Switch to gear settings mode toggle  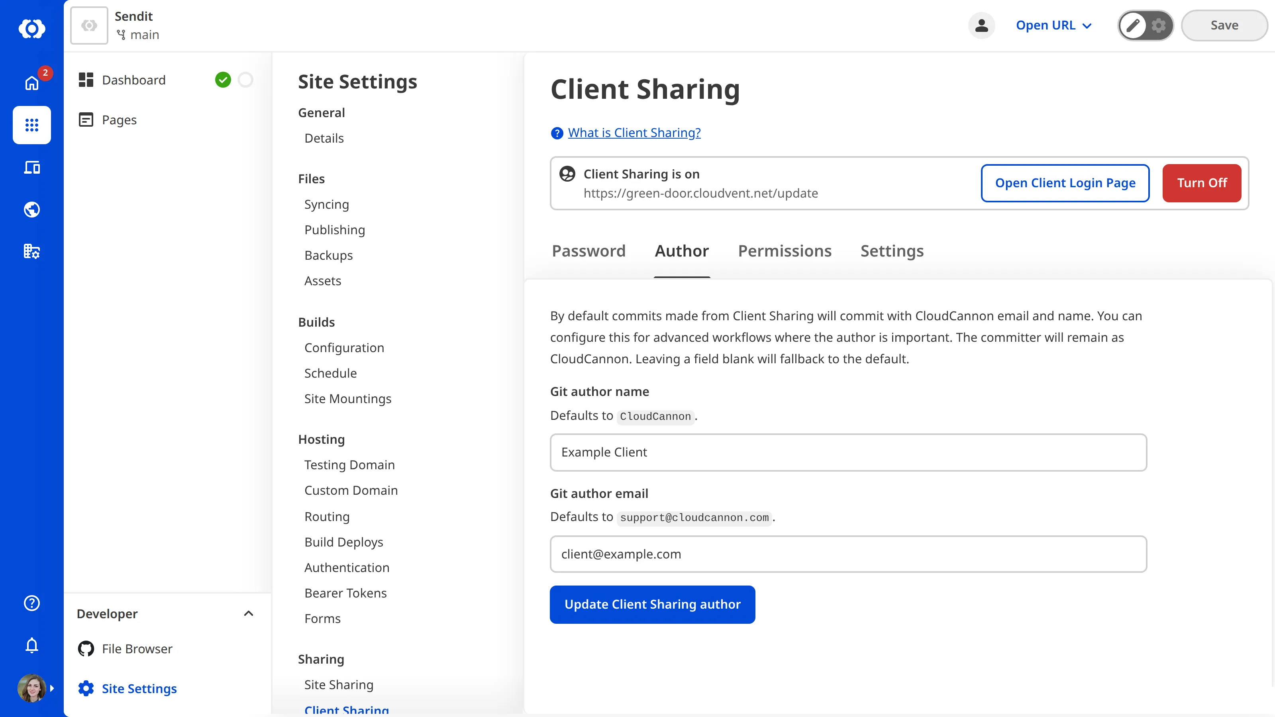[x=1159, y=25]
